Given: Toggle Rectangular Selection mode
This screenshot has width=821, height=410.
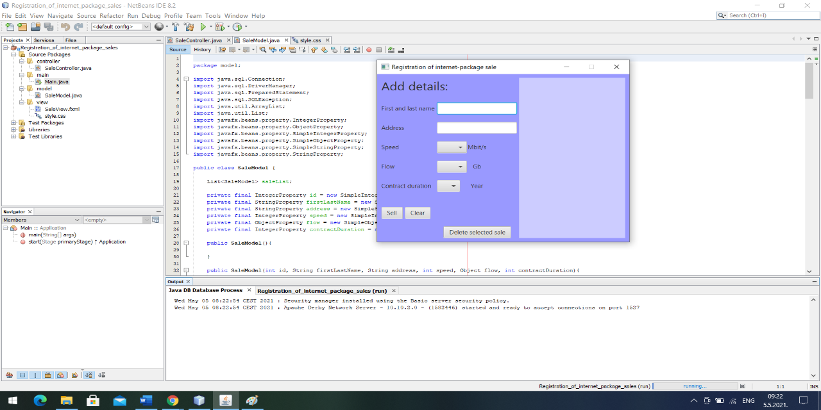Looking at the screenshot, I should pyautogui.click(x=303, y=49).
